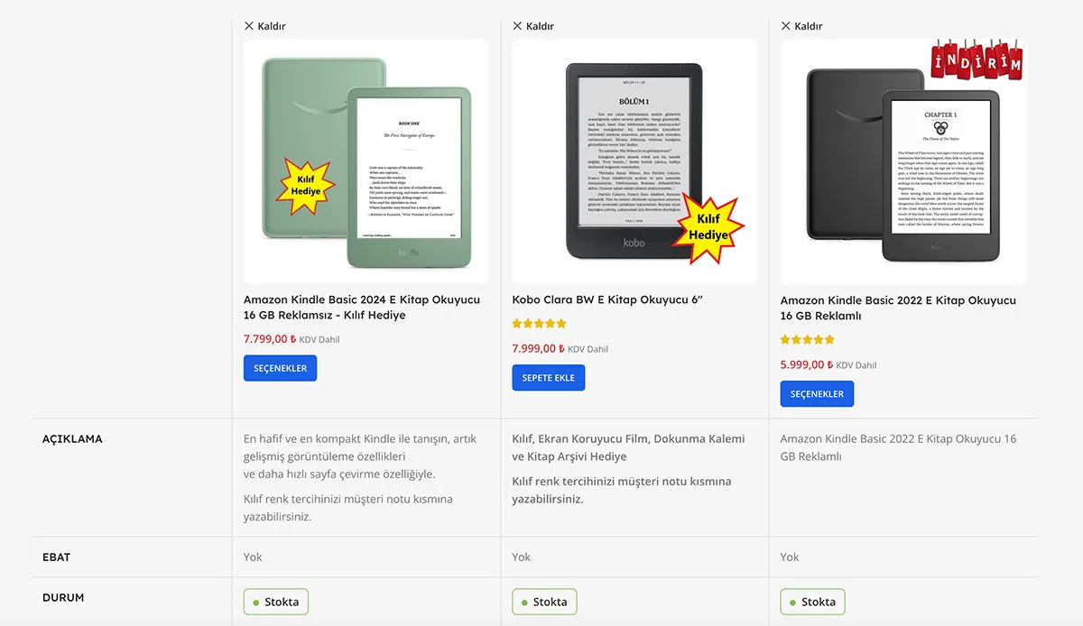Click Kindle Basic 2022 star rating
Image resolution: width=1083 pixels, height=626 pixels.
(x=808, y=340)
